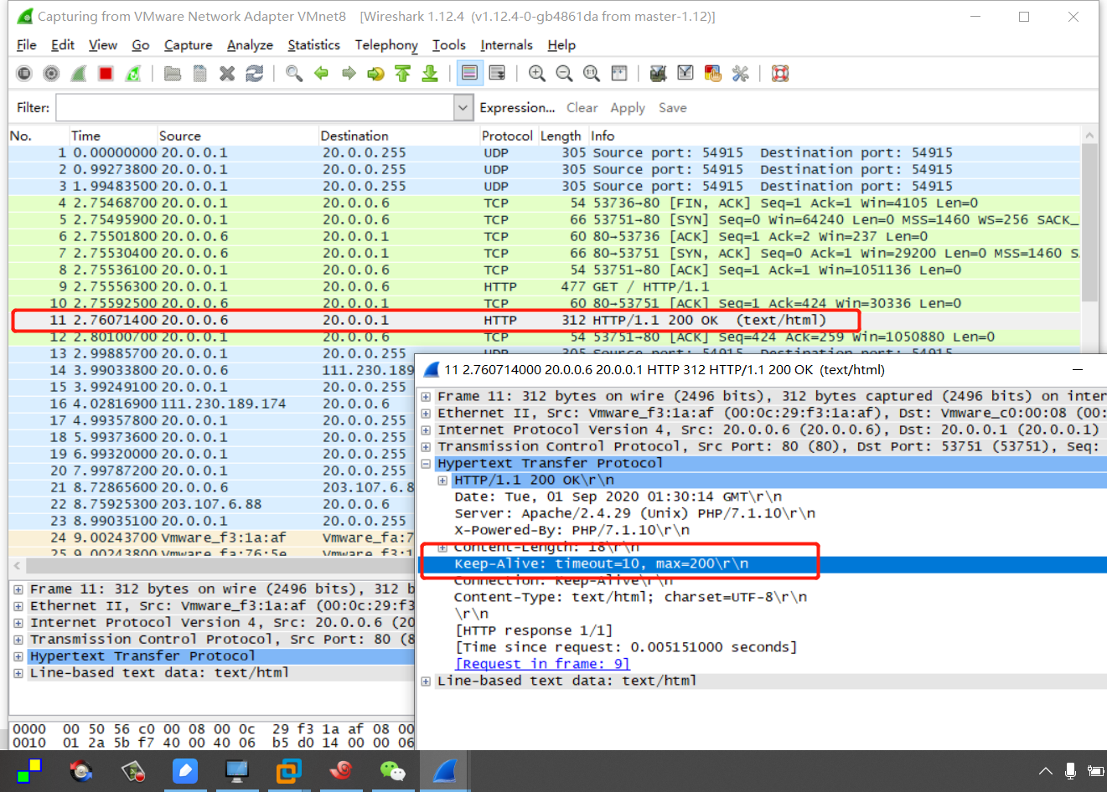The image size is (1107, 792).
Task: Expand Frame 11 in main window details pane
Action: 18,589
